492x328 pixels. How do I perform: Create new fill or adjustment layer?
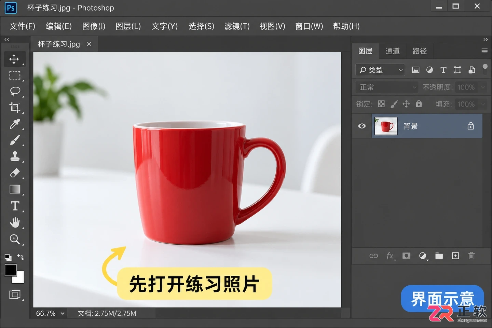click(x=423, y=256)
